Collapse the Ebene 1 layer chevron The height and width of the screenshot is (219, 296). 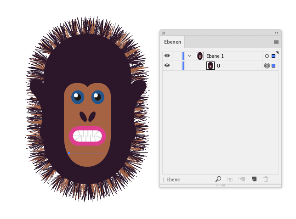(189, 56)
